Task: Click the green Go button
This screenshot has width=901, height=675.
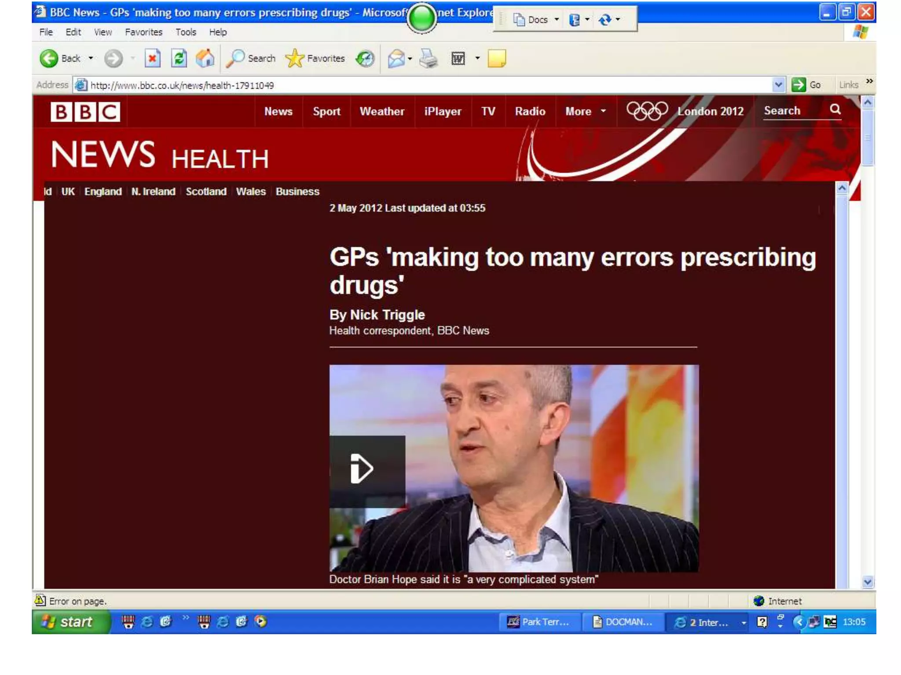Action: pyautogui.click(x=806, y=85)
